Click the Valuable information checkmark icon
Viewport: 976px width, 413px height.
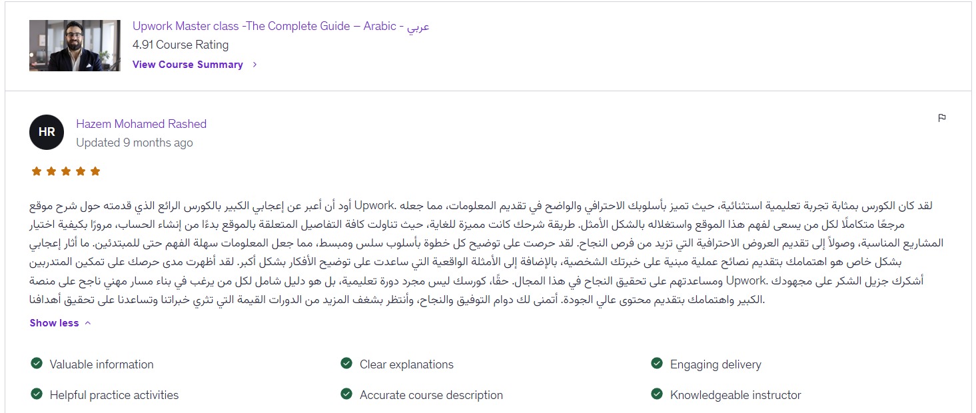coord(37,364)
